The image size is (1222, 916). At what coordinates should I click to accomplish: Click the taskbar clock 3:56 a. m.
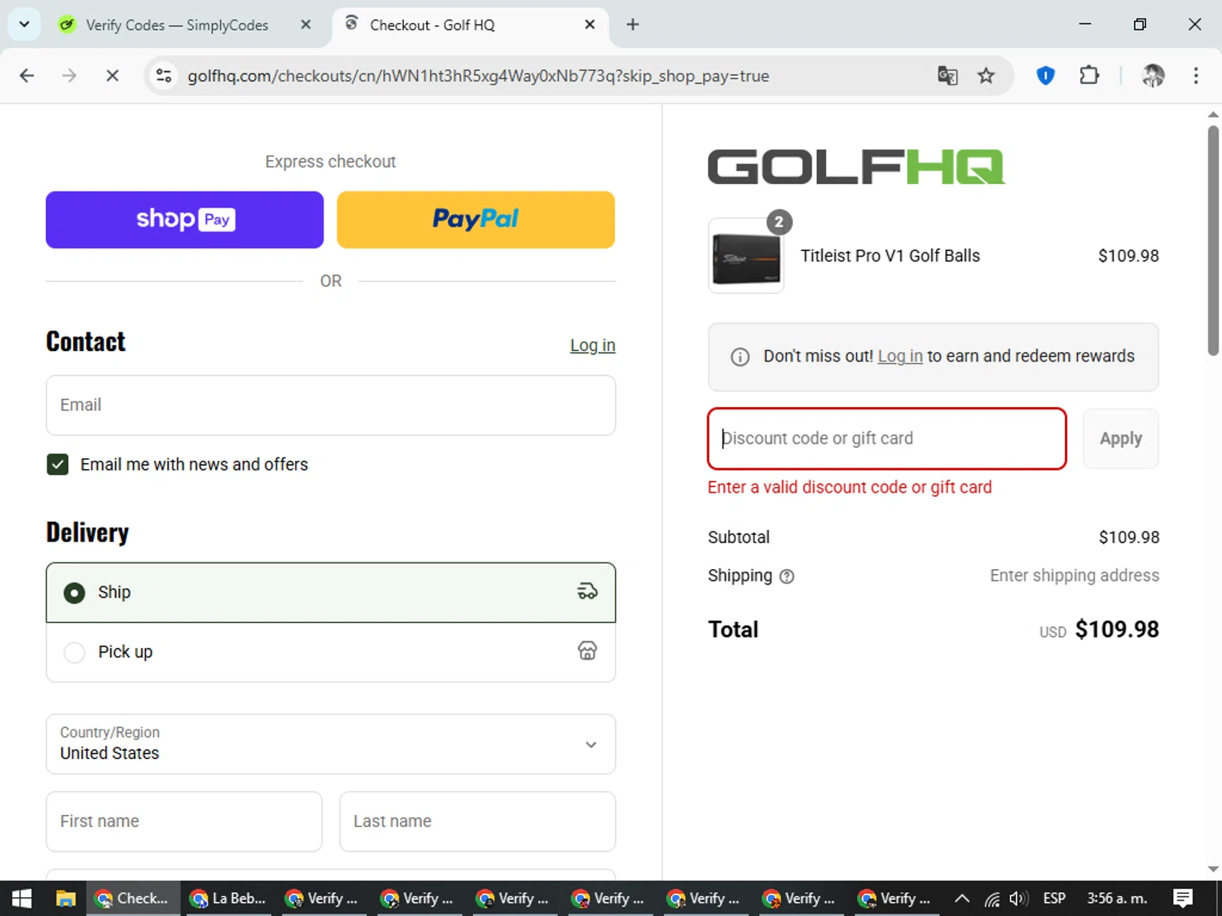click(x=1117, y=898)
